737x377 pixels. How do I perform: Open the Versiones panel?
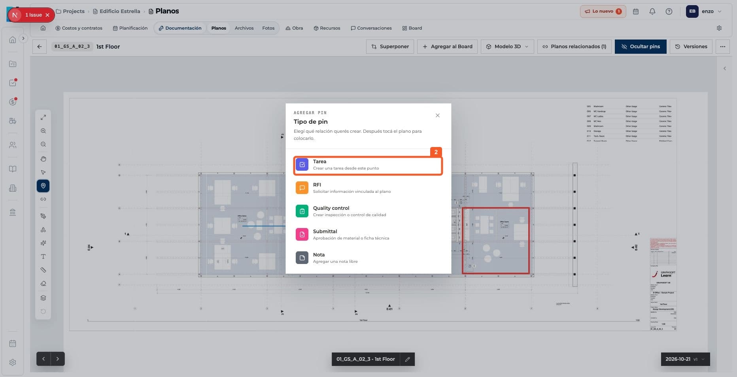pos(691,47)
